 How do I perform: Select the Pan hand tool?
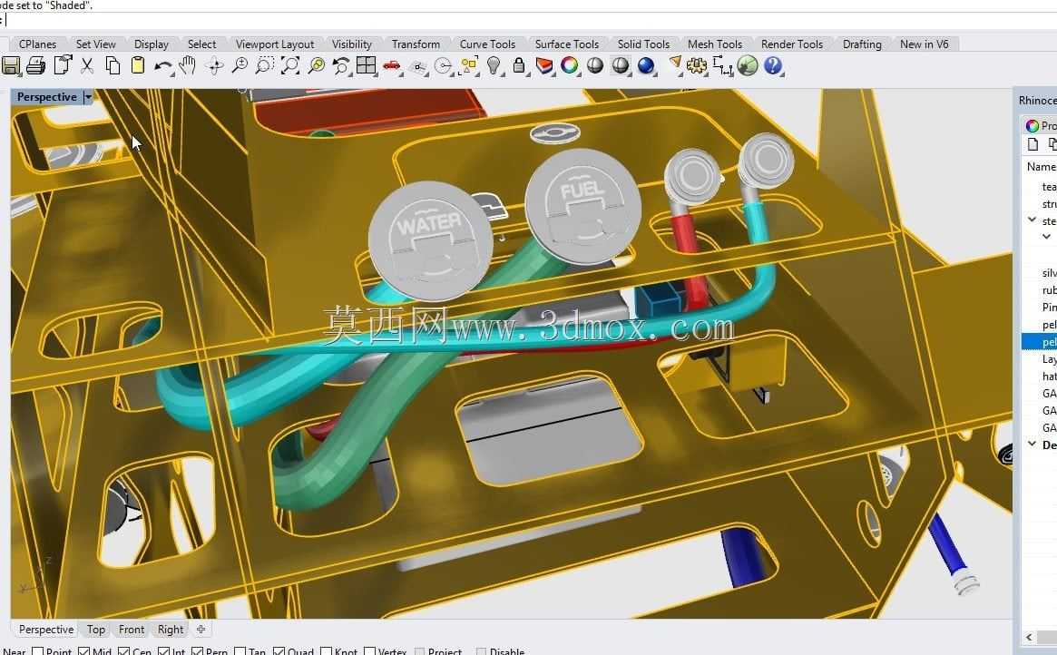(x=188, y=65)
